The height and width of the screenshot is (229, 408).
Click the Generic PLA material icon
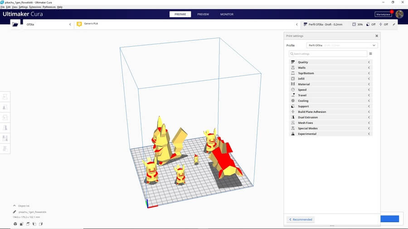point(79,24)
